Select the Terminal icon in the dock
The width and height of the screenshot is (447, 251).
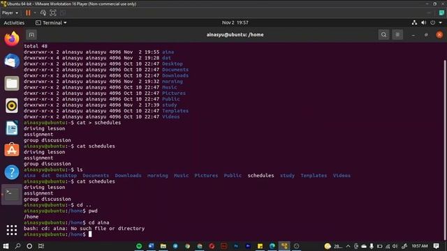point(12,195)
